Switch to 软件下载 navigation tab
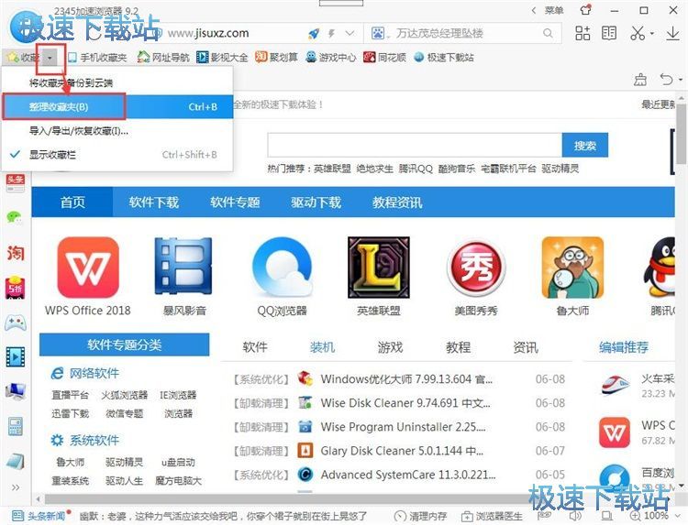 point(153,202)
